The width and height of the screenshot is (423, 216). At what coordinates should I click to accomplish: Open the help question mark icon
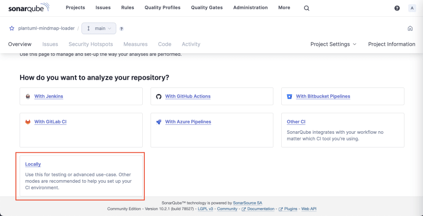(x=397, y=8)
